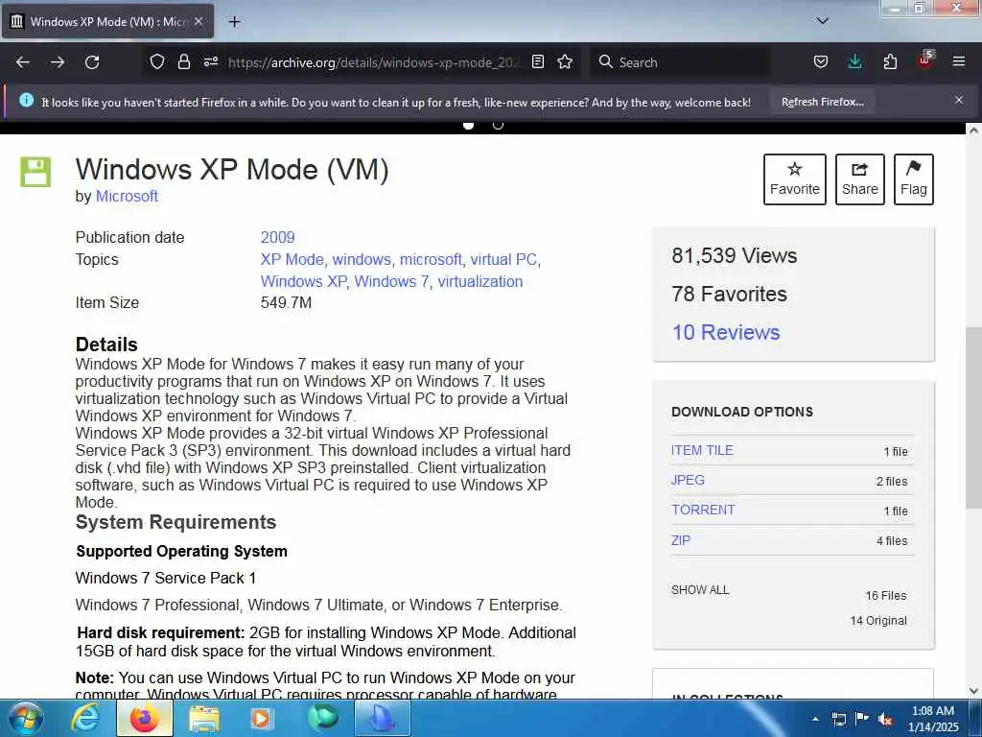
Task: Click the 81,539 Views text
Action: (x=734, y=255)
